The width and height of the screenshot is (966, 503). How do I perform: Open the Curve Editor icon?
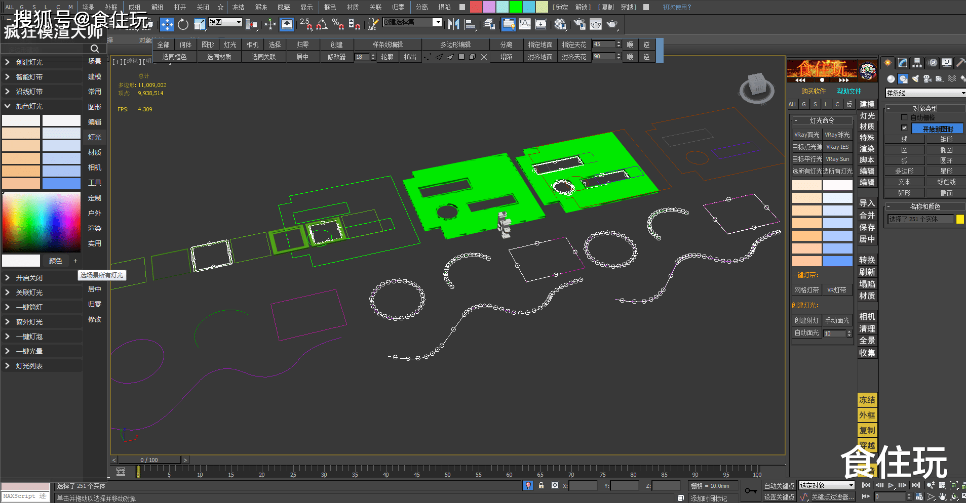point(525,24)
